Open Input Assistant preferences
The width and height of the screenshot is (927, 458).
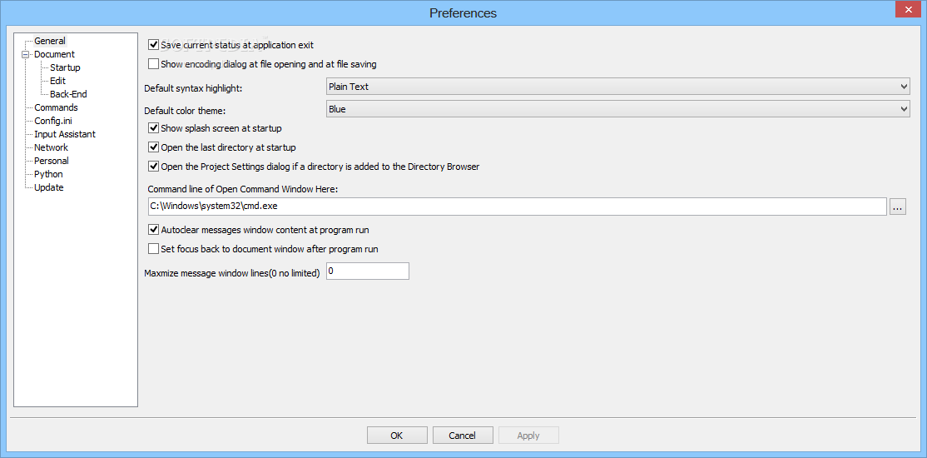click(65, 134)
